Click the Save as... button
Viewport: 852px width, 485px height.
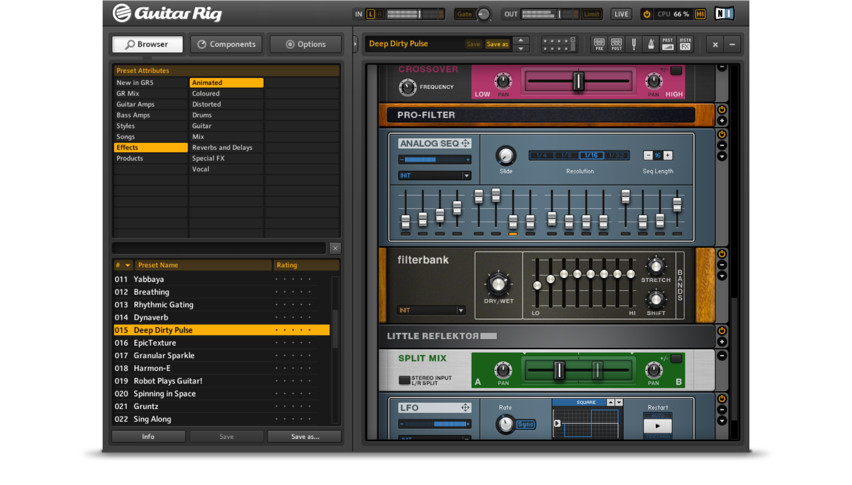point(304,436)
